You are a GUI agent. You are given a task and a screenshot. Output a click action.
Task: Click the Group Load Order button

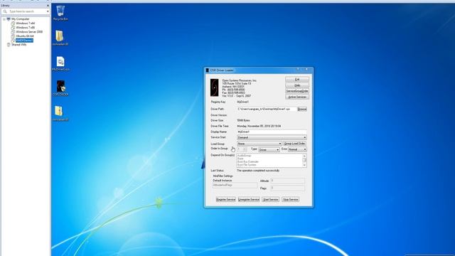point(294,144)
